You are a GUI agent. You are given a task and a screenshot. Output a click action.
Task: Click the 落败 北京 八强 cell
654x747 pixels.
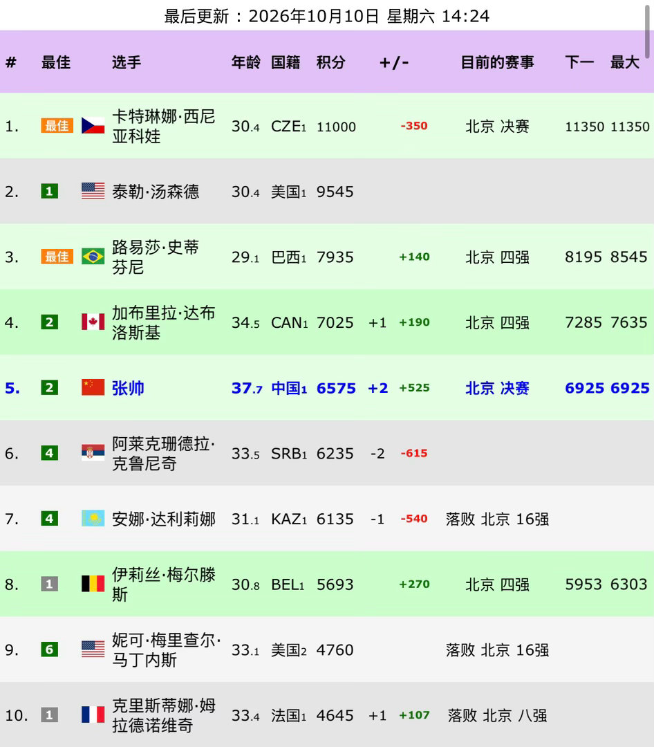(497, 716)
